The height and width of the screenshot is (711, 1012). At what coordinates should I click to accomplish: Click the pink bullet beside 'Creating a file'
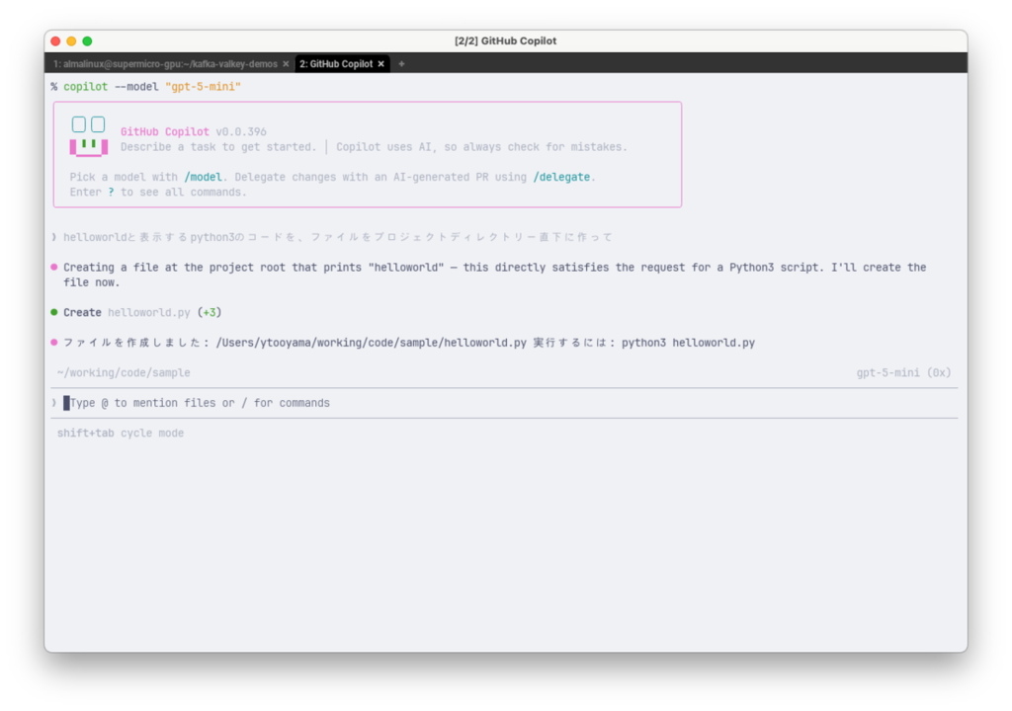[54, 267]
